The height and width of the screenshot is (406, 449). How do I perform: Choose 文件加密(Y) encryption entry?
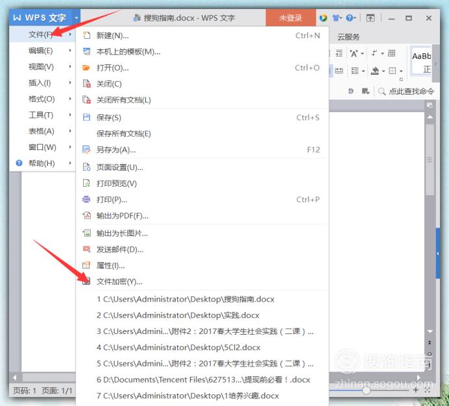(202, 281)
